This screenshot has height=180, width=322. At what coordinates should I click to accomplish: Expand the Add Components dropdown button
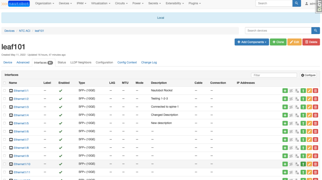(x=252, y=42)
